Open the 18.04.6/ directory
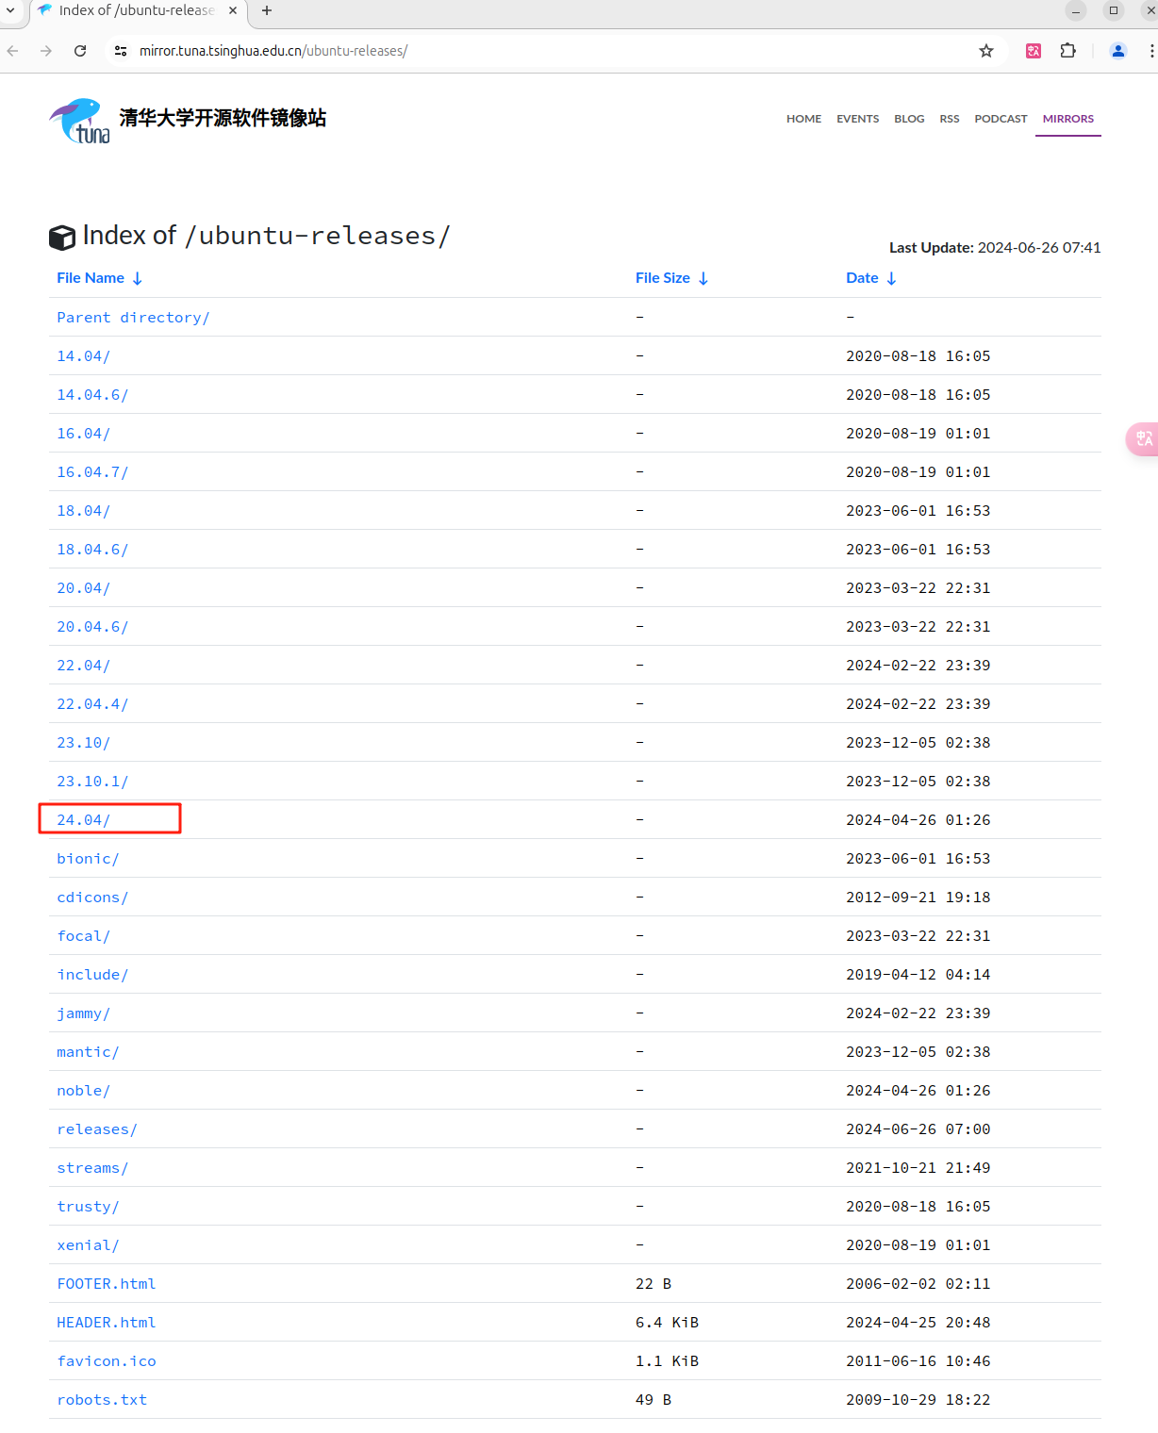 click(92, 550)
